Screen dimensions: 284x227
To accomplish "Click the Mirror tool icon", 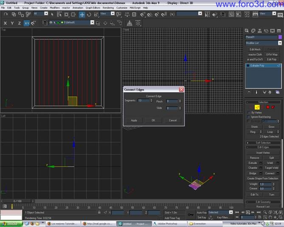I will (x=207, y=14).
